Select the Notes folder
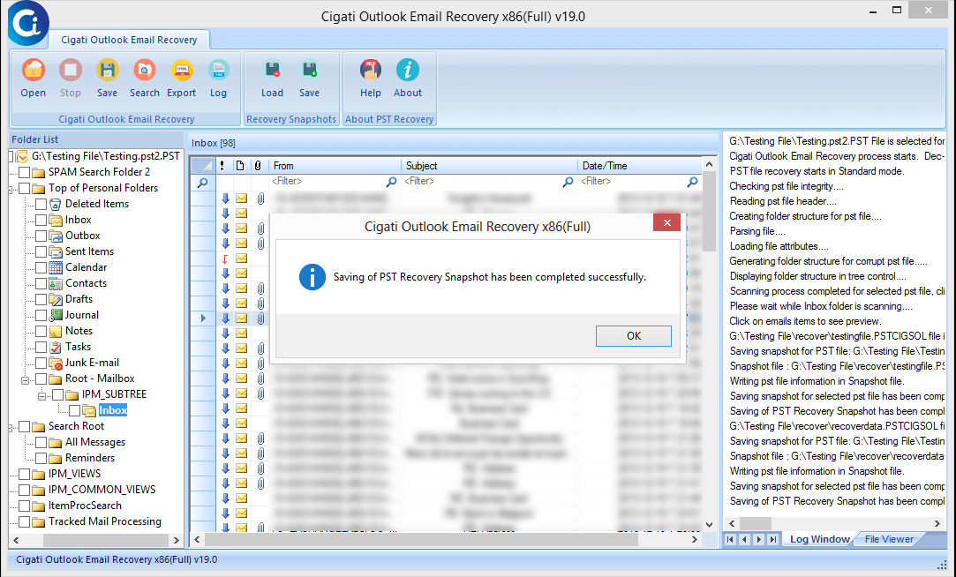 point(79,331)
